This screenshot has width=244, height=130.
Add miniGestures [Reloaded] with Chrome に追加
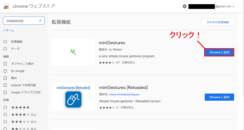219,97
